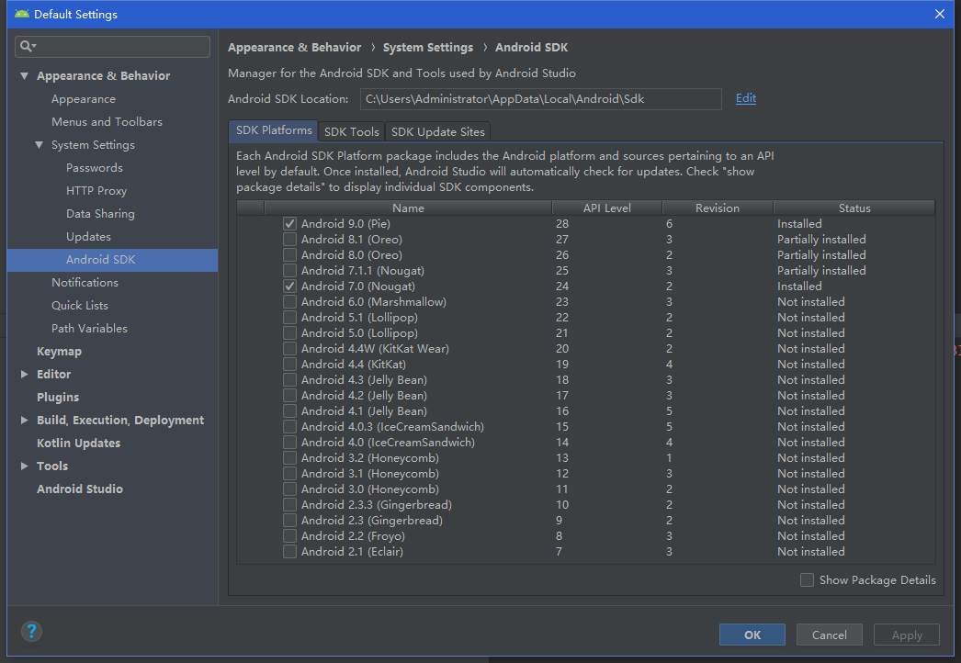Check Android 3.0 (Honeycomb) checkbox

[290, 489]
